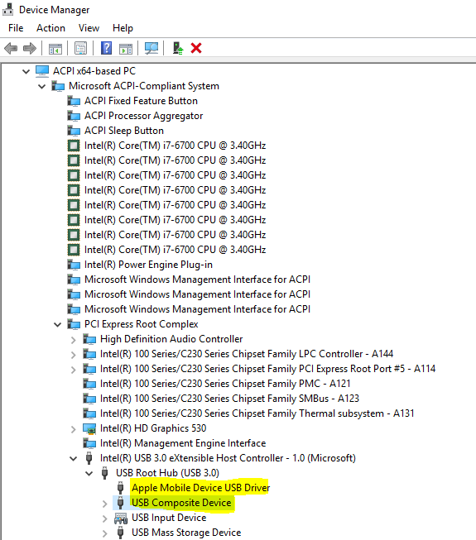Open the Properties sheet toolbar icon
The height and width of the screenshot is (540, 476).
click(x=80, y=48)
